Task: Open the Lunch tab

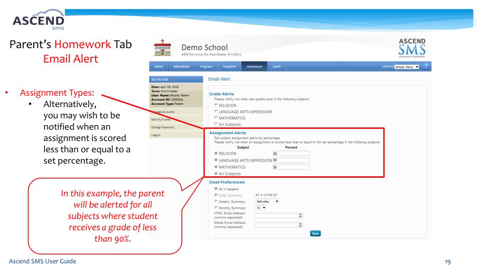Action: click(277, 66)
